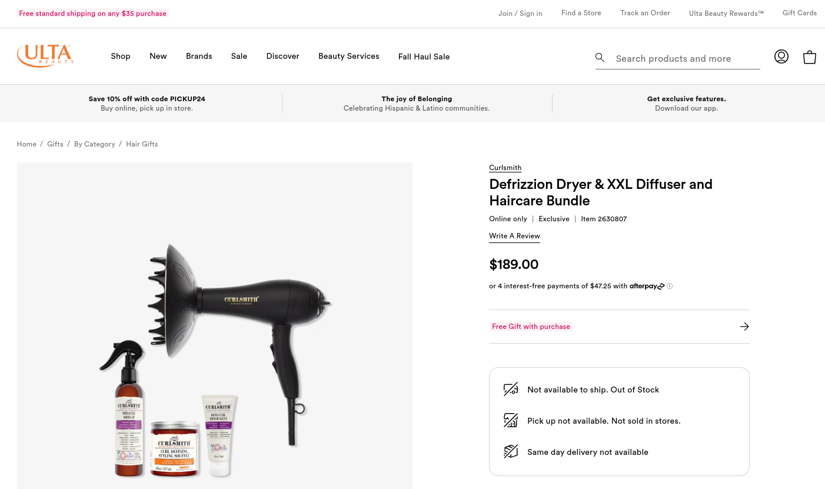Click the same day delivery icon
The height and width of the screenshot is (489, 825).
point(511,451)
